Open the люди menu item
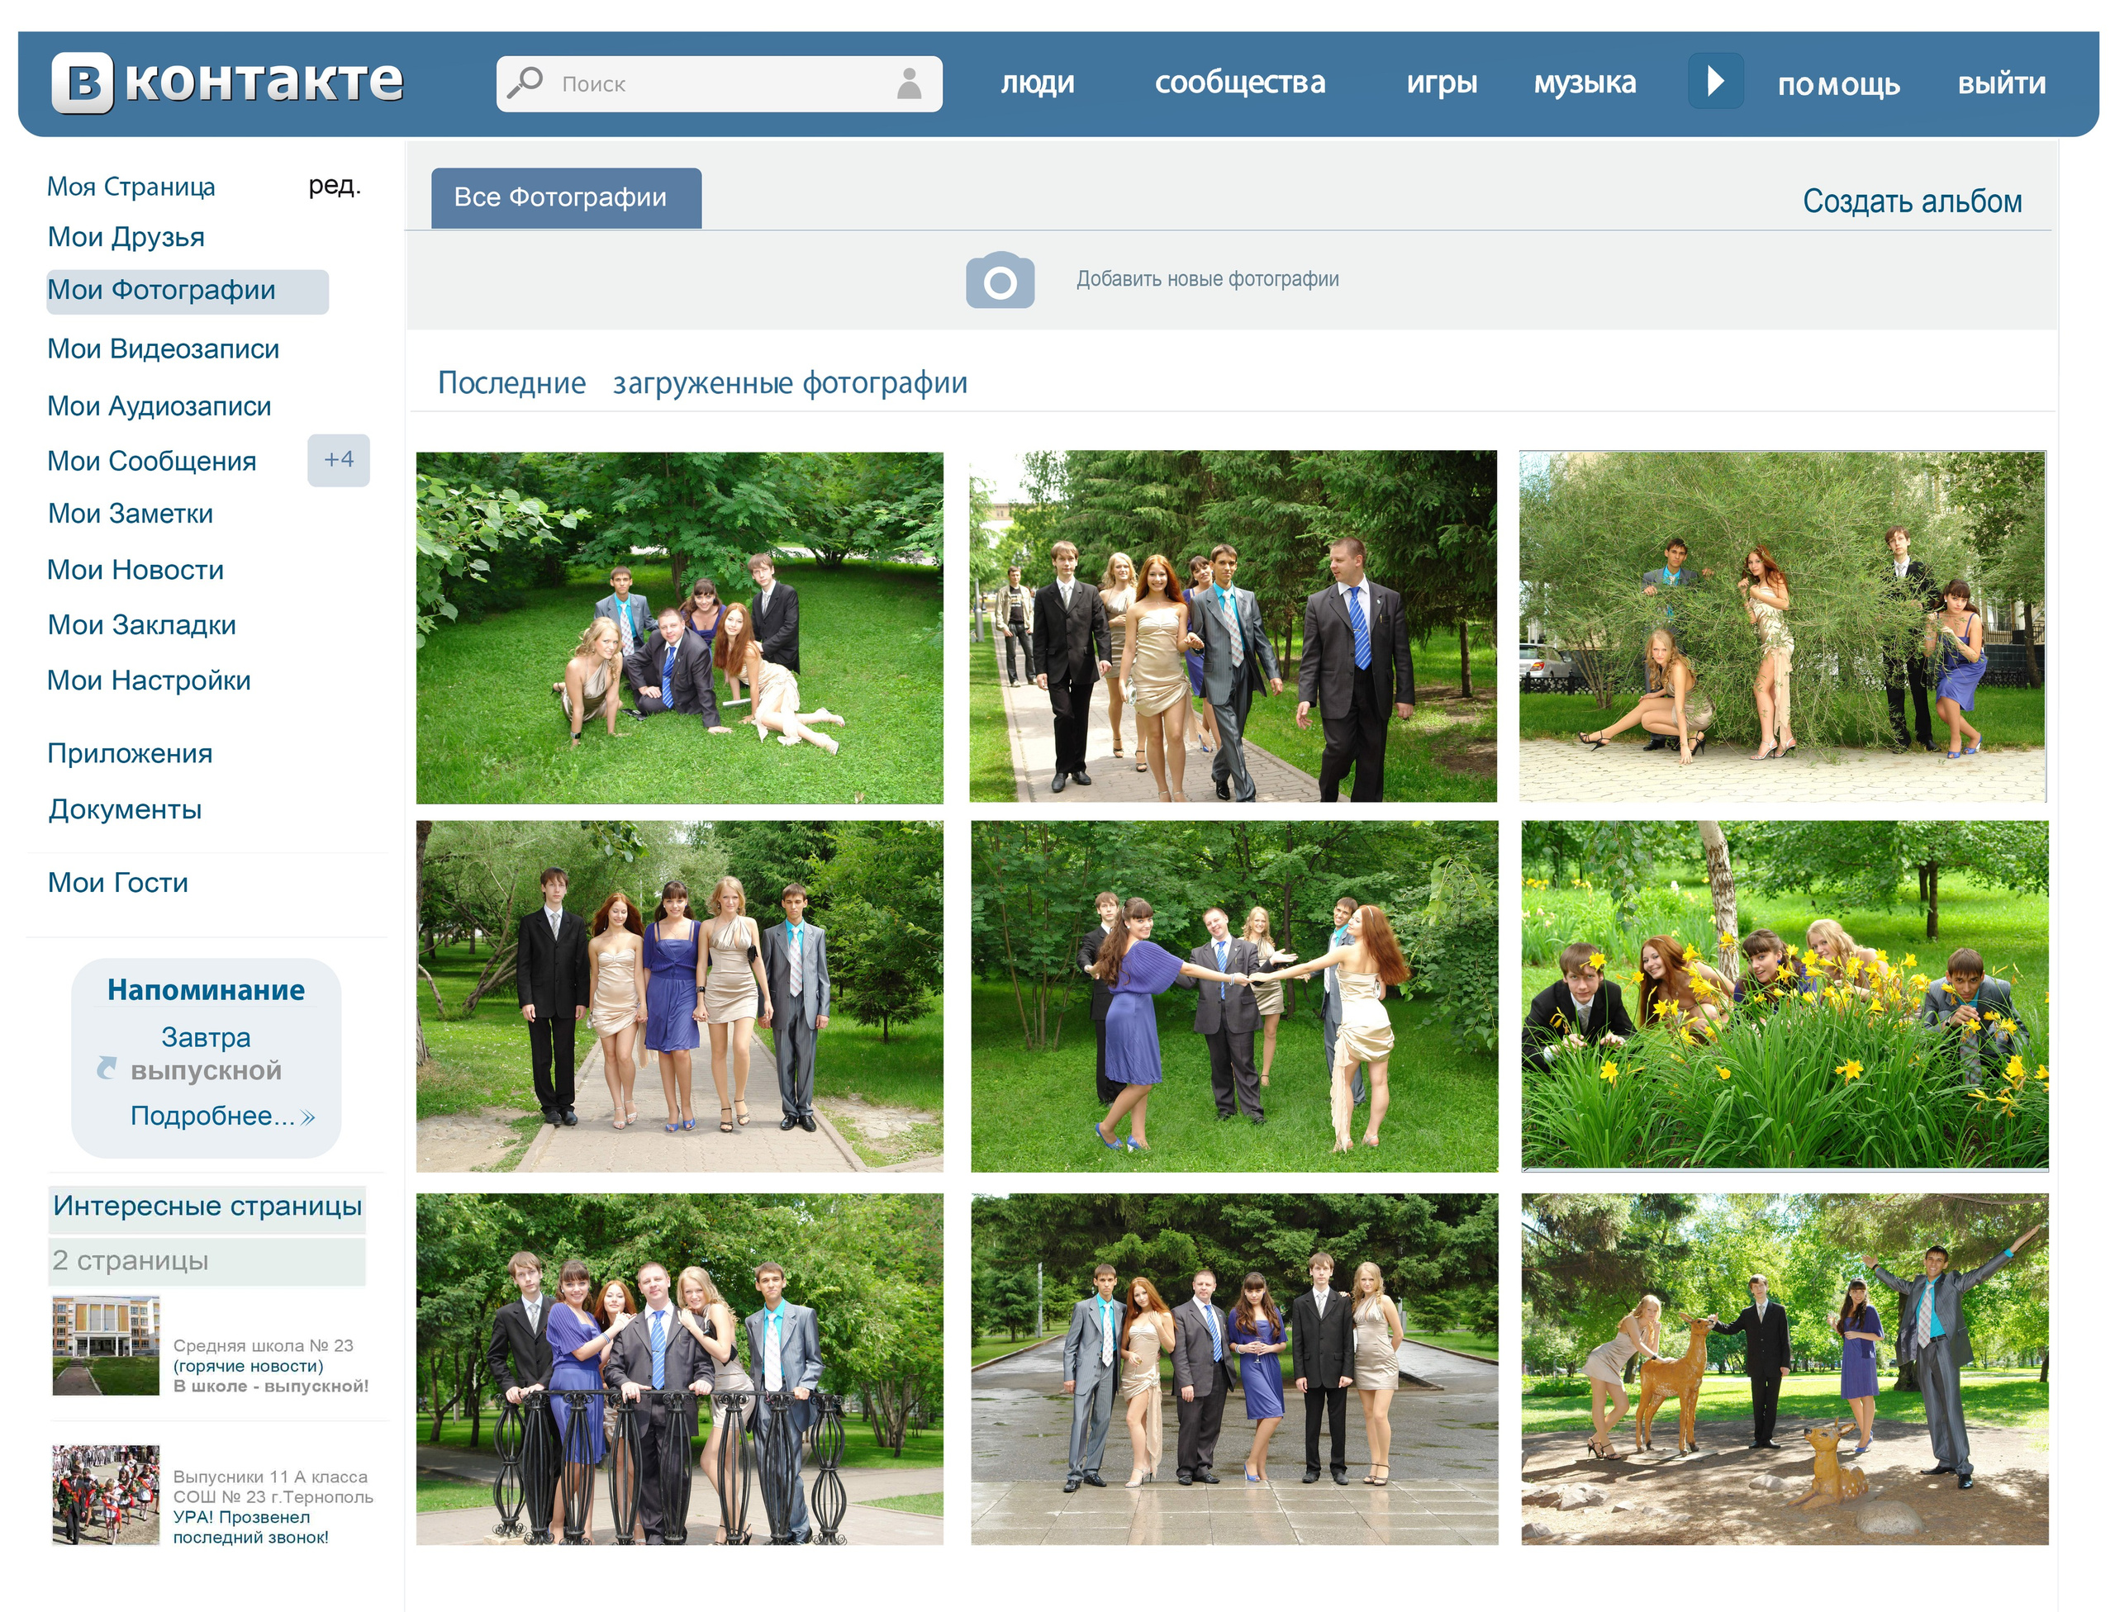 pos(1037,83)
